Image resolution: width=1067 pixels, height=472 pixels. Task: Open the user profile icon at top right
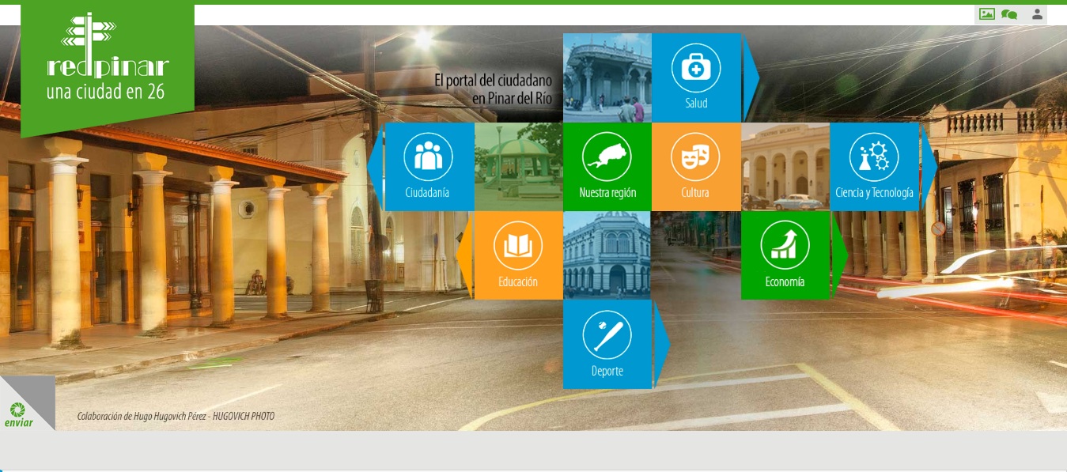point(1037,13)
